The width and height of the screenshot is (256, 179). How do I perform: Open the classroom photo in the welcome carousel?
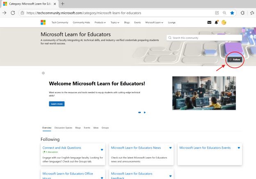[204, 93]
